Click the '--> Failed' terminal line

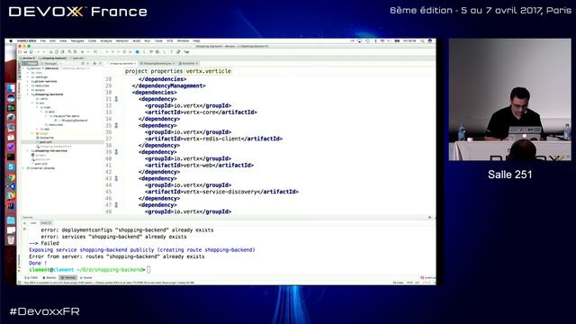click(44, 243)
